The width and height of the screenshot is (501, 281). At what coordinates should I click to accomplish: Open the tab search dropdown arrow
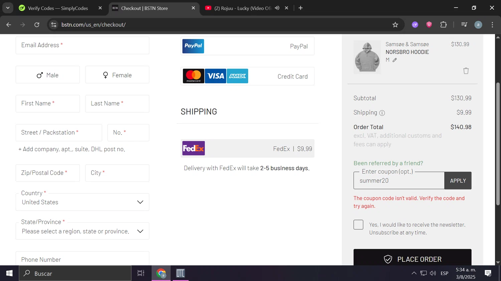click(x=8, y=8)
